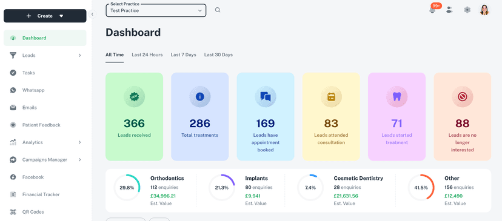Open settings gear icon in header
Screen dimensions: 502x221
pos(467,10)
